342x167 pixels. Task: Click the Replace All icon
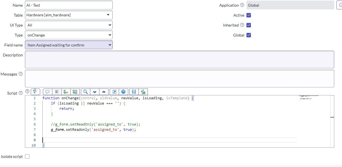[x=76, y=92]
